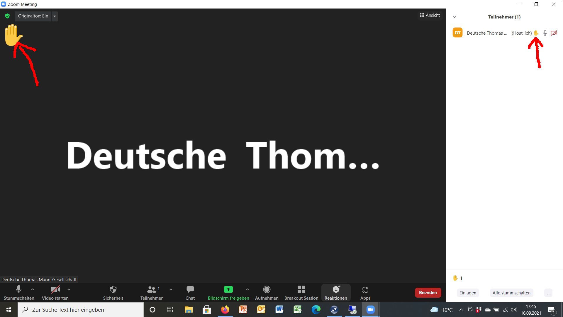Click raised hand count at panel bottom
The width and height of the screenshot is (563, 317).
[458, 278]
